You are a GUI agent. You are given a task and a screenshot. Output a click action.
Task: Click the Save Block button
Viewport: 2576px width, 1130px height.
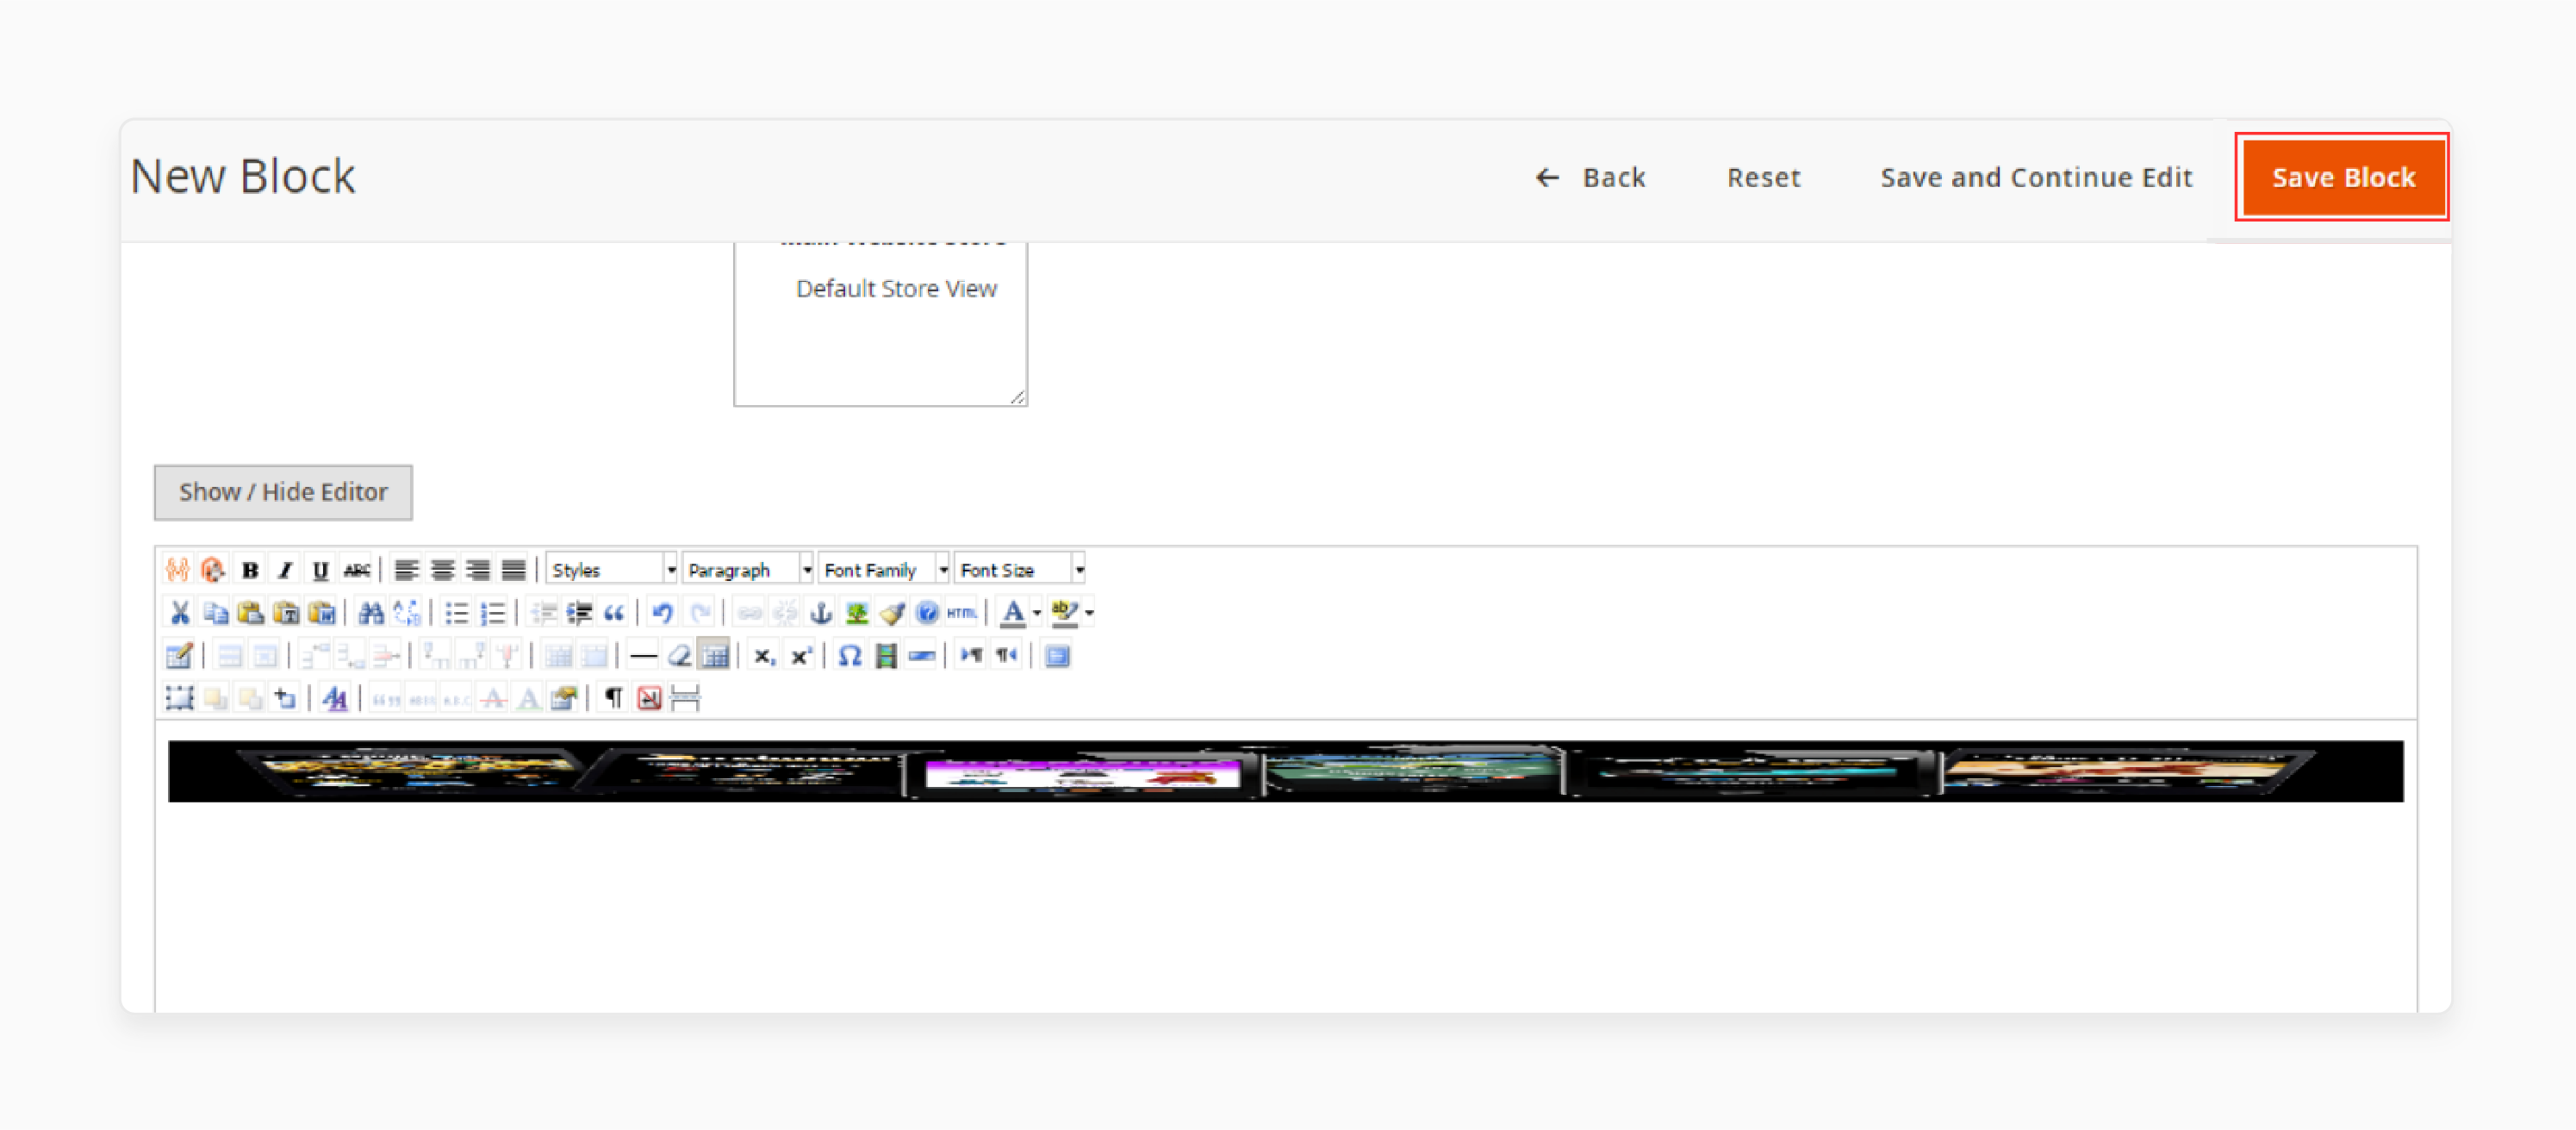tap(2343, 178)
